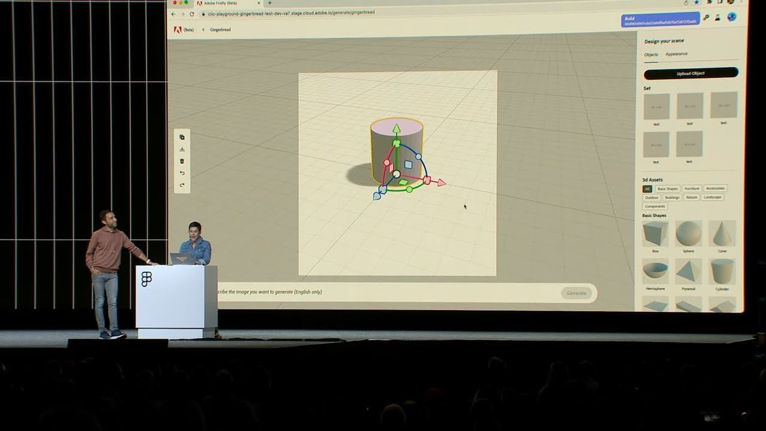Open the Objects tab
Image resolution: width=766 pixels, height=431 pixels.
point(651,54)
